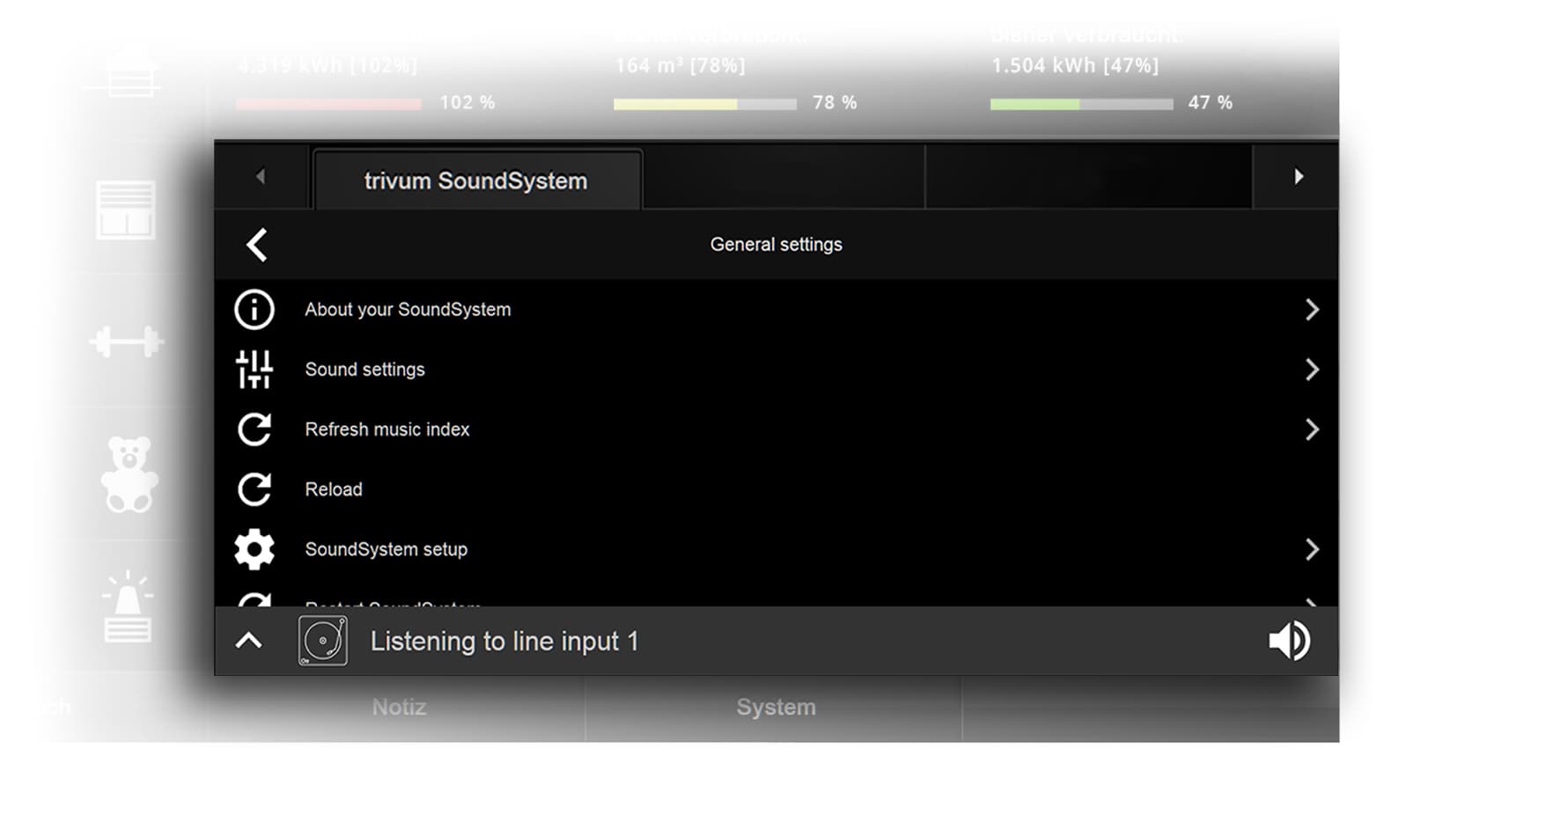
Task: Click the refresh icon beside Refresh music index
Action: tap(254, 429)
